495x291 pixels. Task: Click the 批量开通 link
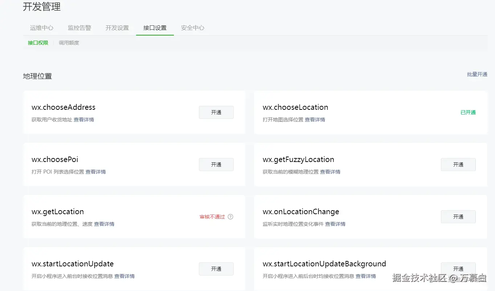coord(477,74)
